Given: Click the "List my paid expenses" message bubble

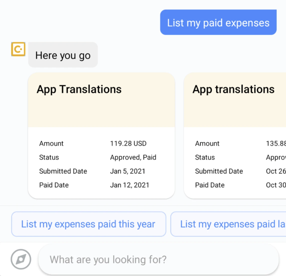Looking at the screenshot, I should (x=218, y=22).
